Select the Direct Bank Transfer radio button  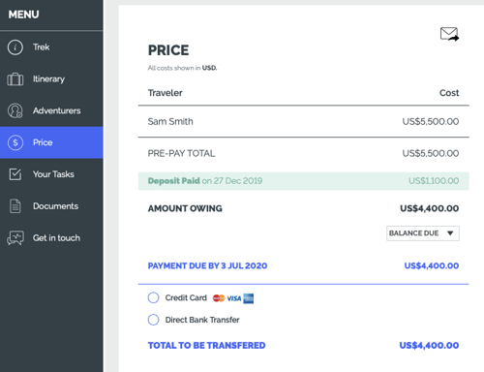(153, 320)
